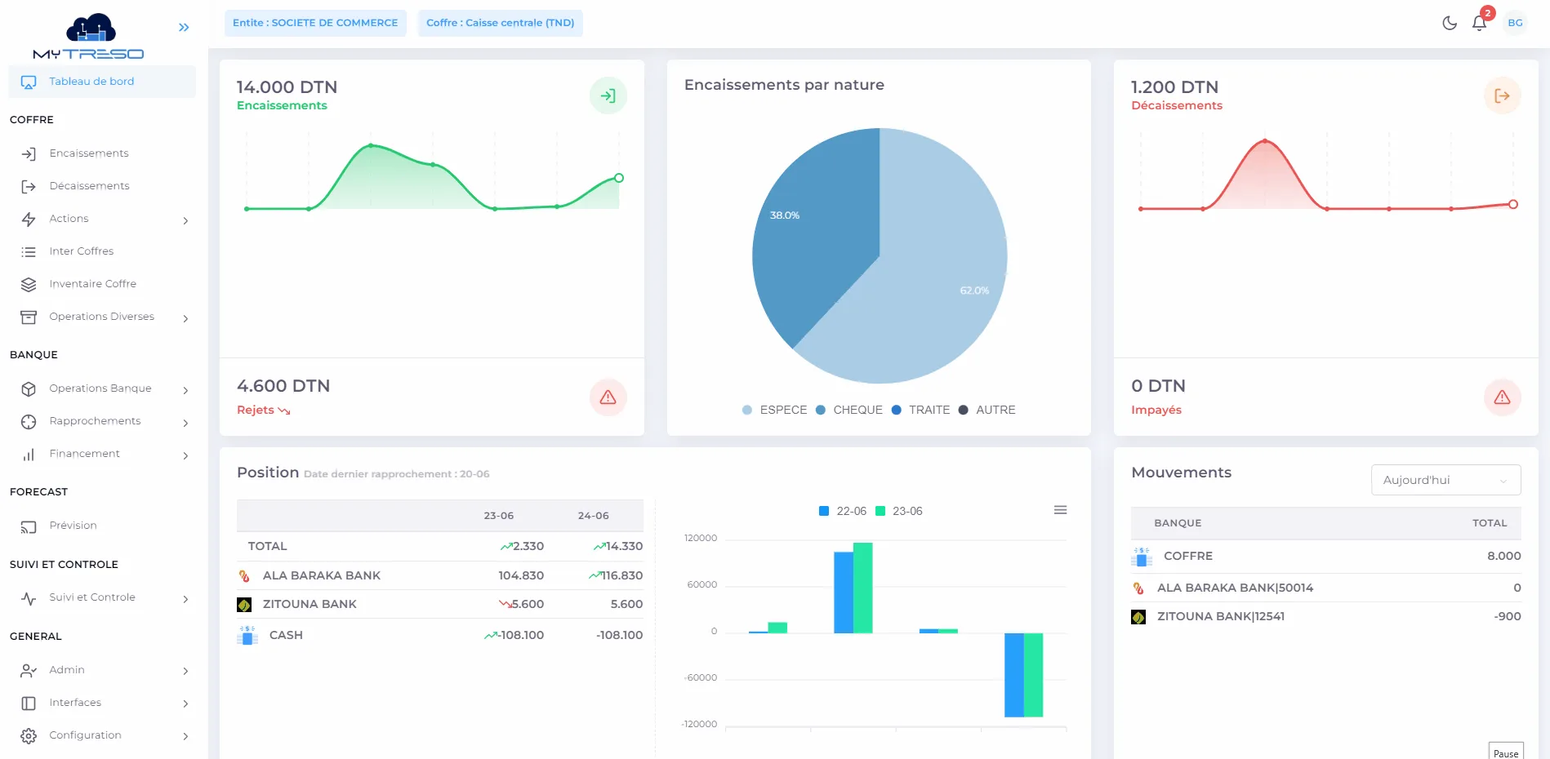The height and width of the screenshot is (759, 1550).
Task: Click Inventaire Coffre layers icon
Action: click(29, 285)
